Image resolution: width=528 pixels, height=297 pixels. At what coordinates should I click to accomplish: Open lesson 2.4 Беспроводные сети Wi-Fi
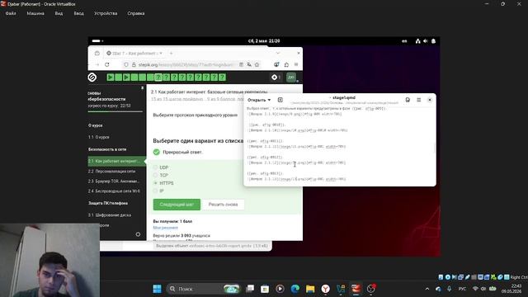click(x=114, y=191)
